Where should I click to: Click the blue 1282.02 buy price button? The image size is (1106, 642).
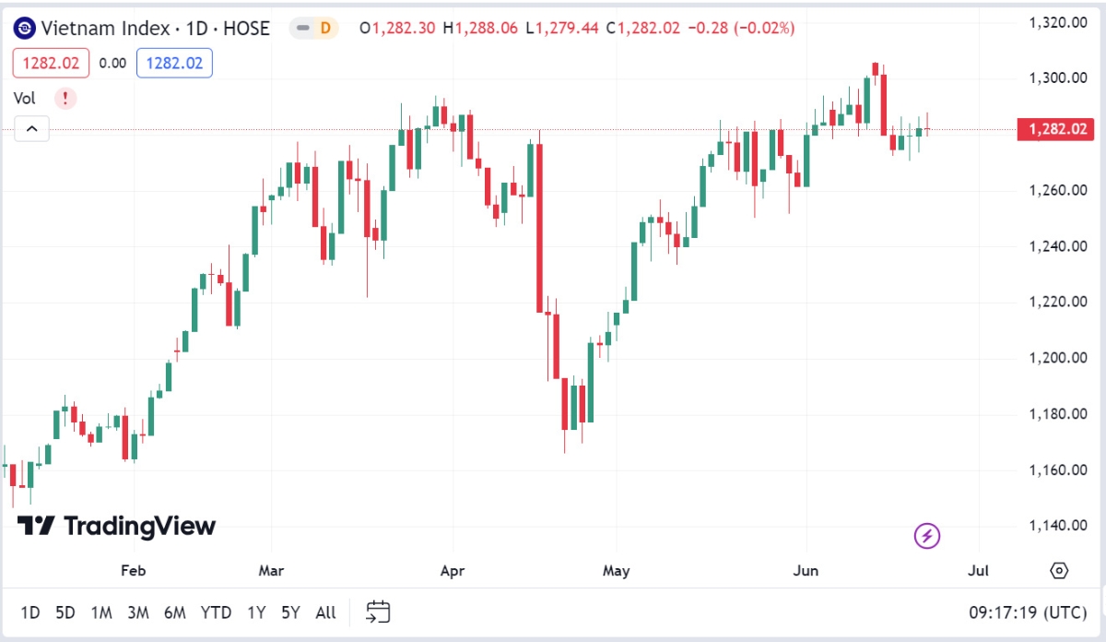pyautogui.click(x=174, y=63)
